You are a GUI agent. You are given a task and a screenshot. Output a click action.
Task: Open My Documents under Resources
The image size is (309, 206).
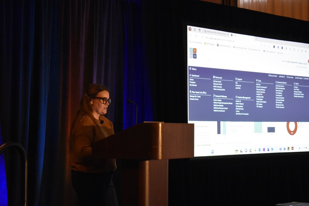click(x=217, y=82)
